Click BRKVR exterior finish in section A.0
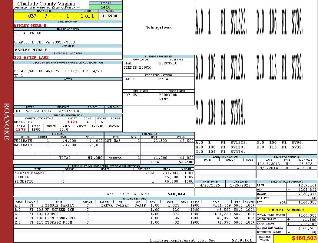Screen dimensions: 318x243 click(x=107, y=205)
